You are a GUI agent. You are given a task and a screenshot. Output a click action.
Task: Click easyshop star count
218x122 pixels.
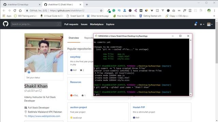pyautogui.click(x=82, y=70)
